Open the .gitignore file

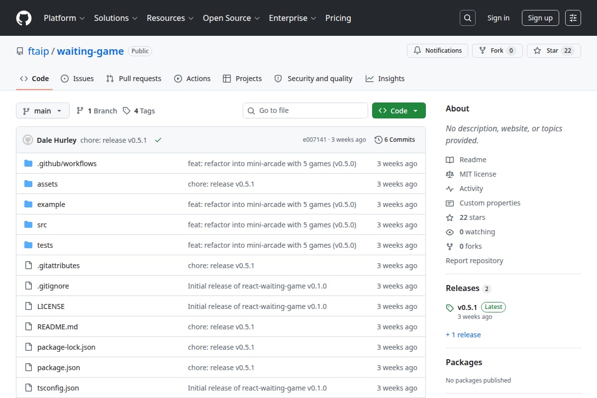(53, 286)
